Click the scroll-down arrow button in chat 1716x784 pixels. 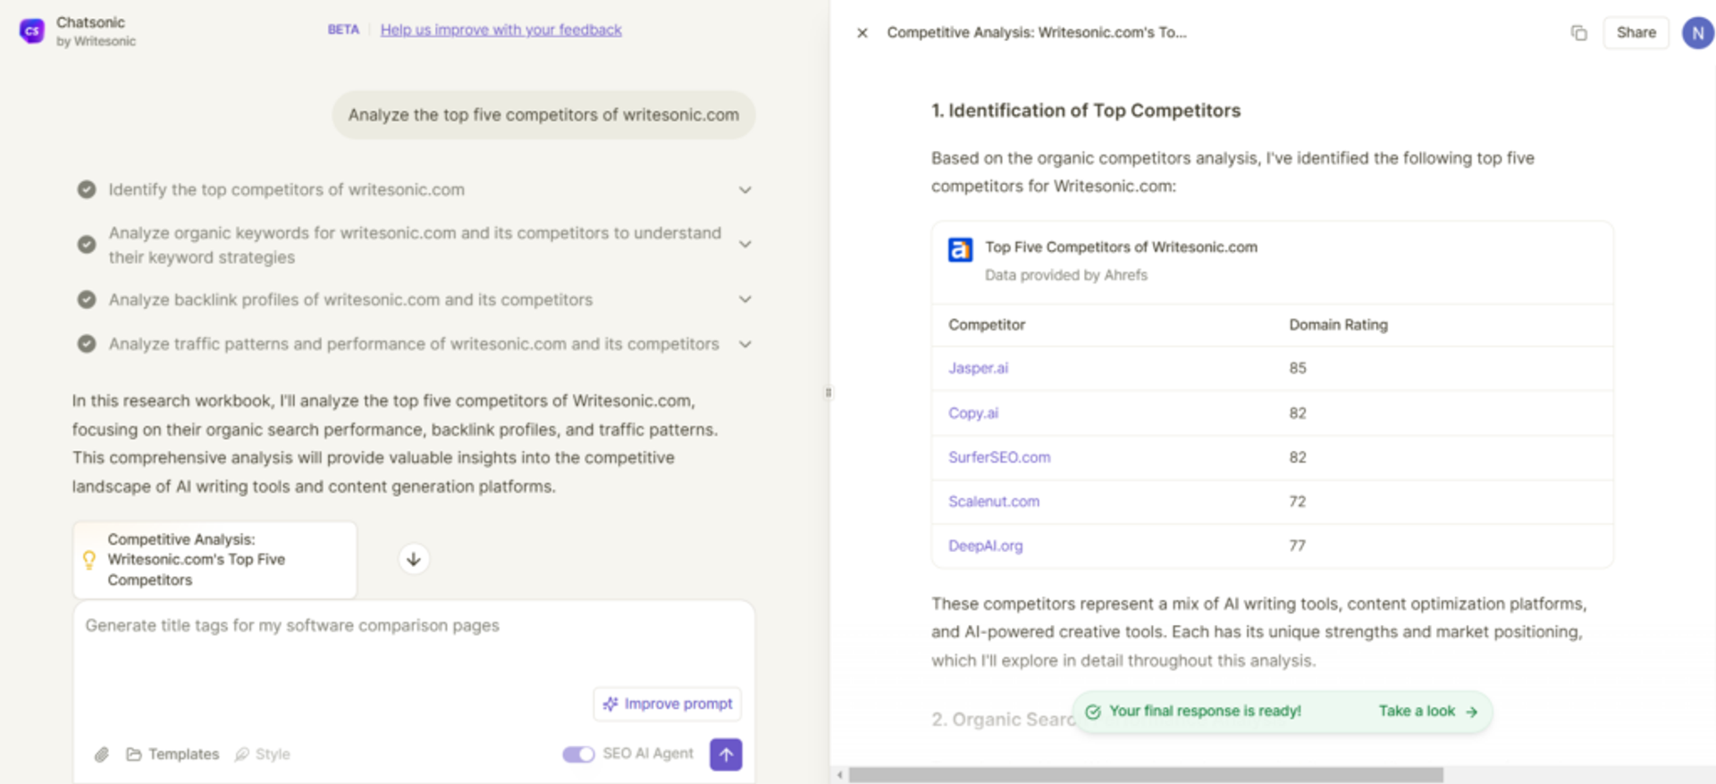(413, 560)
